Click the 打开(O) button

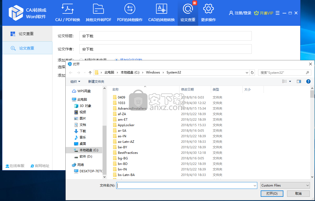[x=272, y=194]
